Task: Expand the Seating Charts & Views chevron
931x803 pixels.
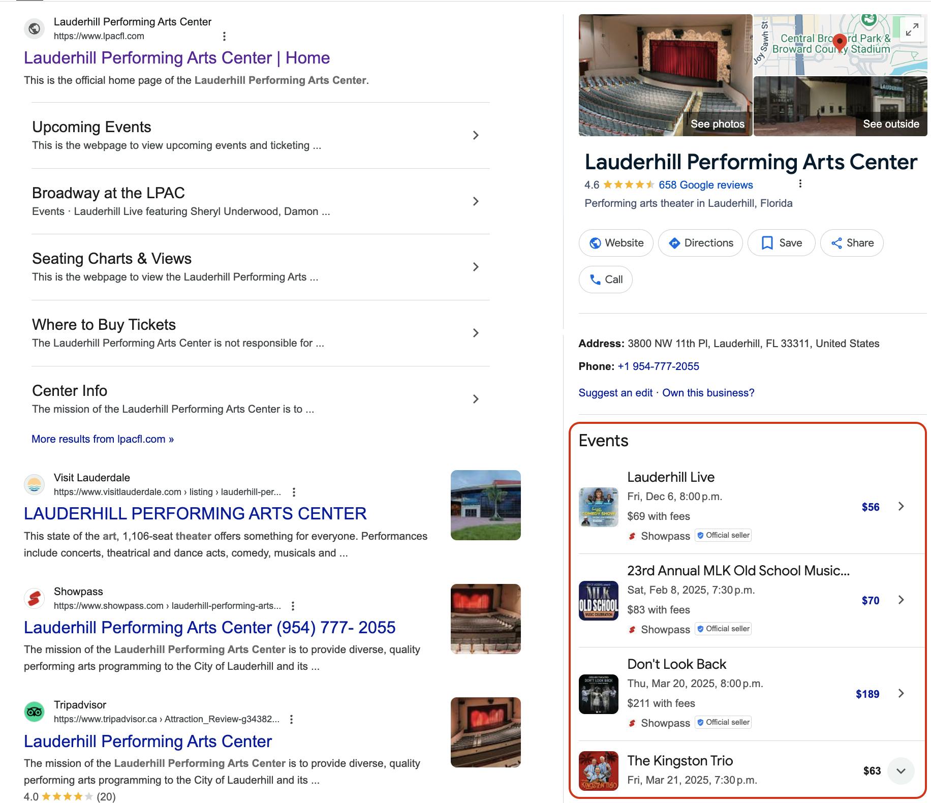Action: (x=476, y=267)
